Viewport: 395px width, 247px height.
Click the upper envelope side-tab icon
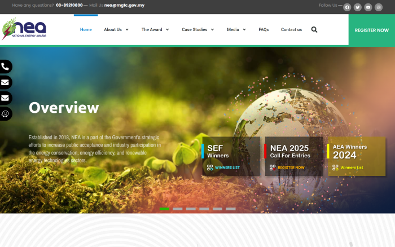point(5,82)
